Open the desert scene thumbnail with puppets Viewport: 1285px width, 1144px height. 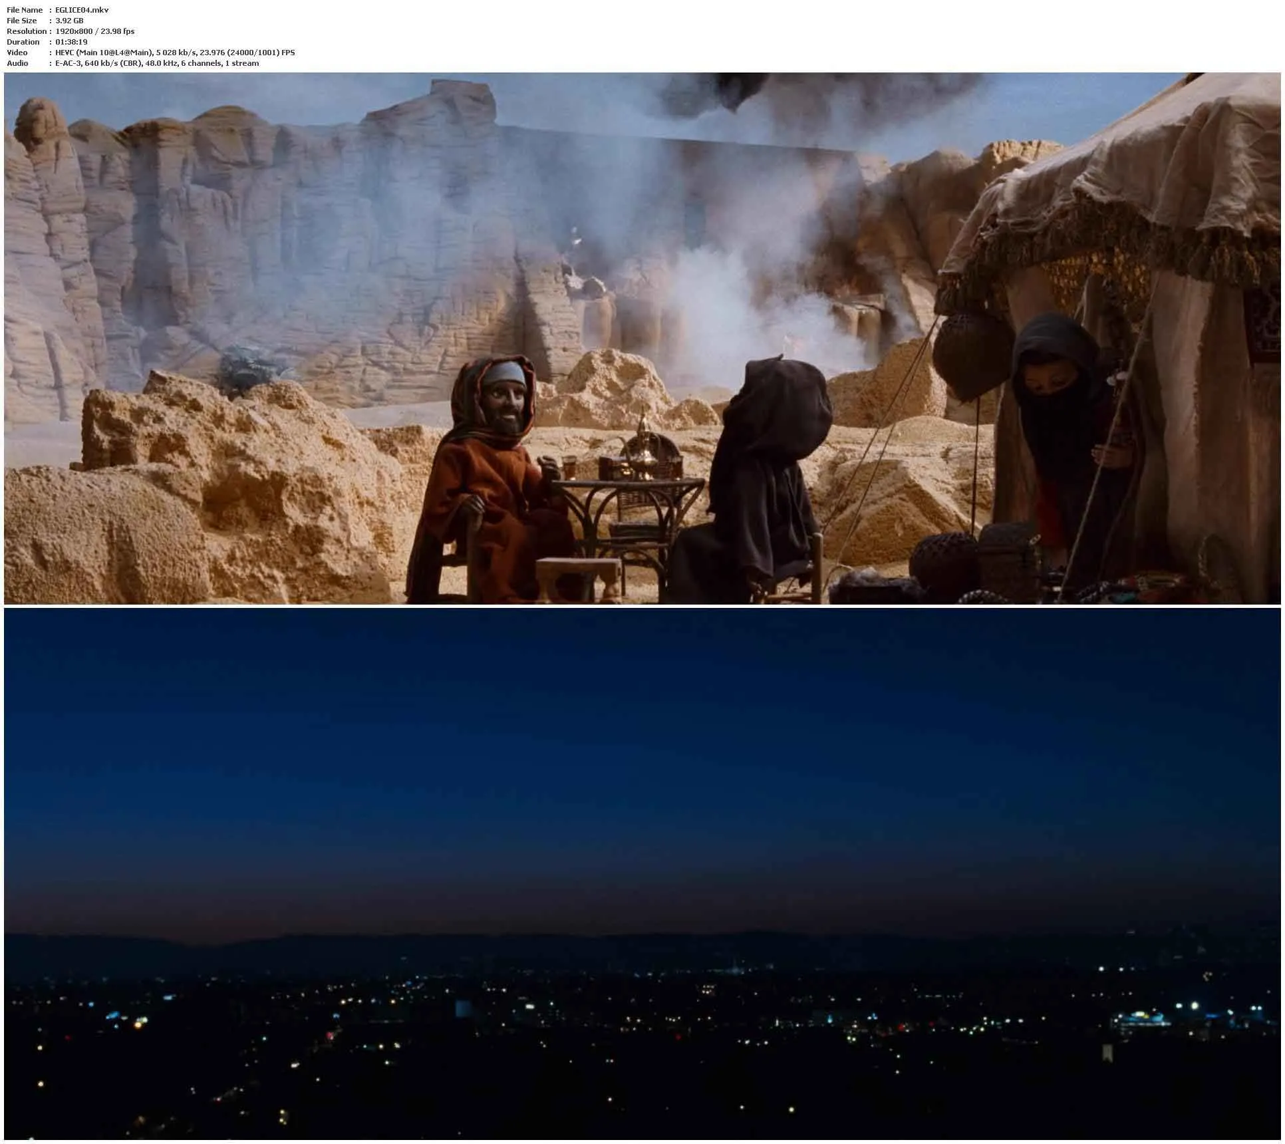coord(642,338)
